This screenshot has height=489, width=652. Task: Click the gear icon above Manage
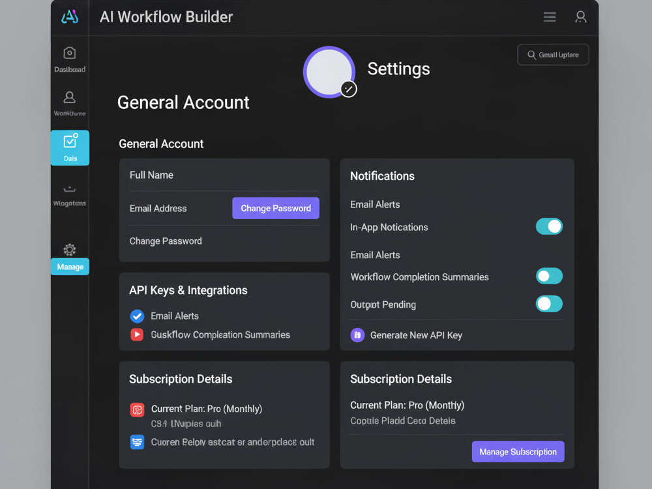(x=70, y=250)
